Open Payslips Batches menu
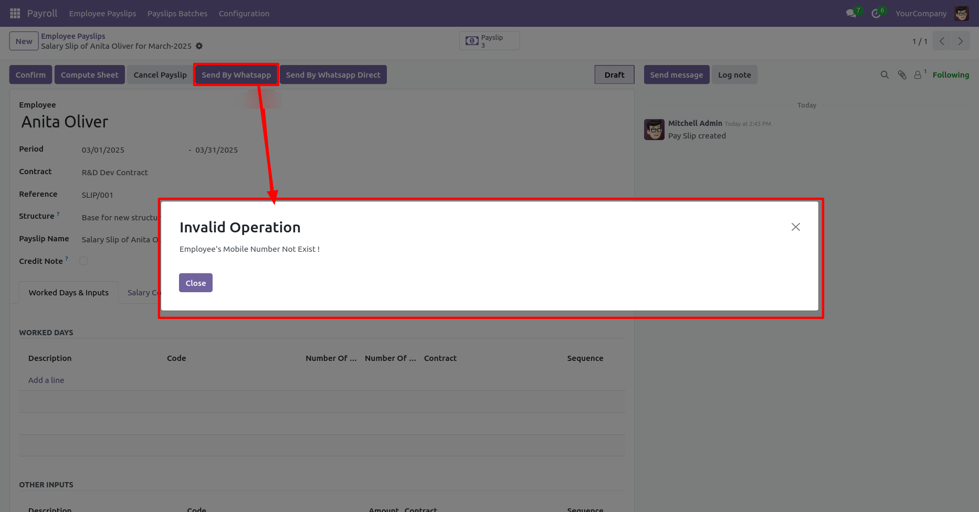Image resolution: width=979 pixels, height=512 pixels. pyautogui.click(x=177, y=14)
